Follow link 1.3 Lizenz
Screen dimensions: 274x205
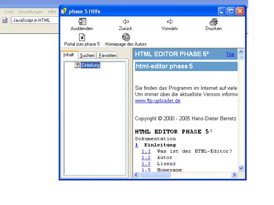point(146,164)
